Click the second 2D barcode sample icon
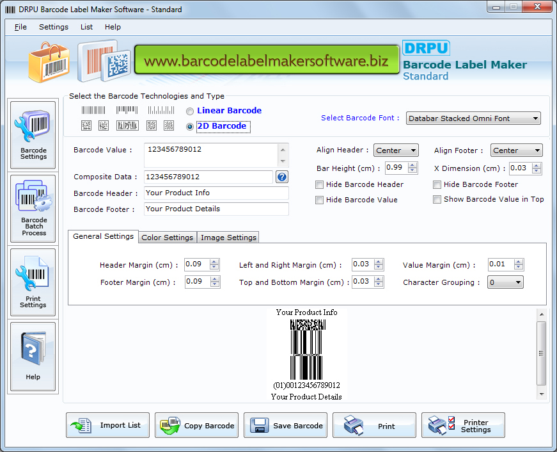Image resolution: width=557 pixels, height=452 pixels. [104, 125]
